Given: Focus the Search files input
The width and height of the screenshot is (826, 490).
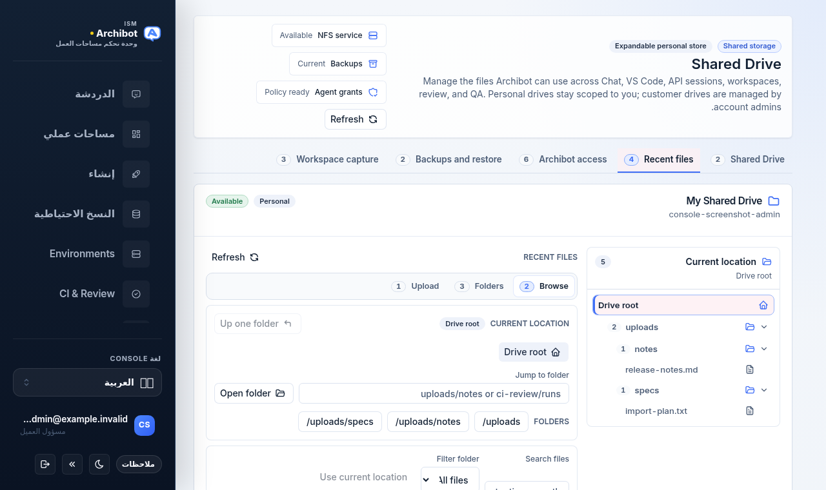Looking at the screenshot, I should click(x=527, y=485).
